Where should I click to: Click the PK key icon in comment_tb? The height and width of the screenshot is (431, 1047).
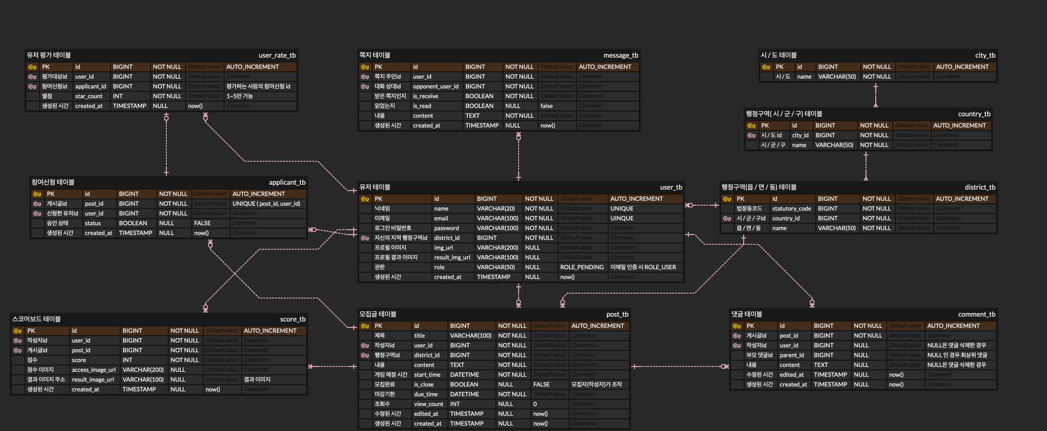(x=737, y=326)
